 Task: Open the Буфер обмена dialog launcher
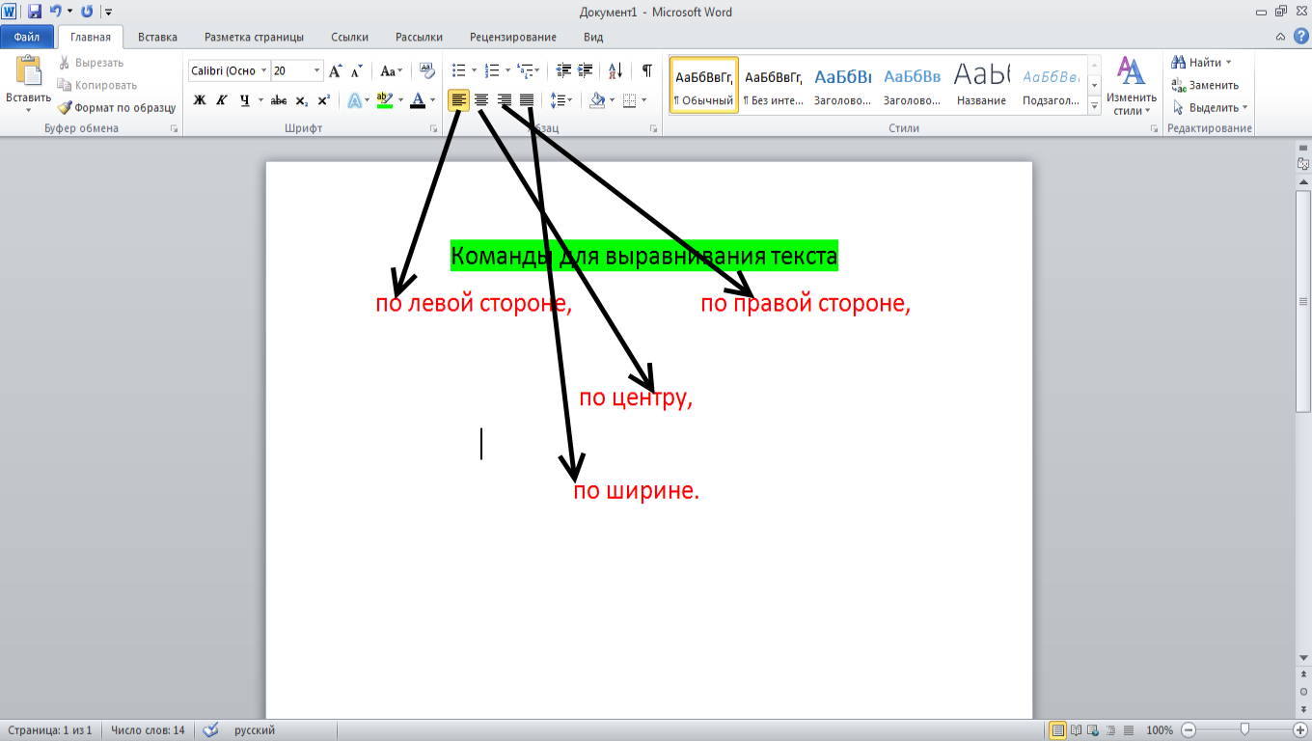tap(175, 128)
